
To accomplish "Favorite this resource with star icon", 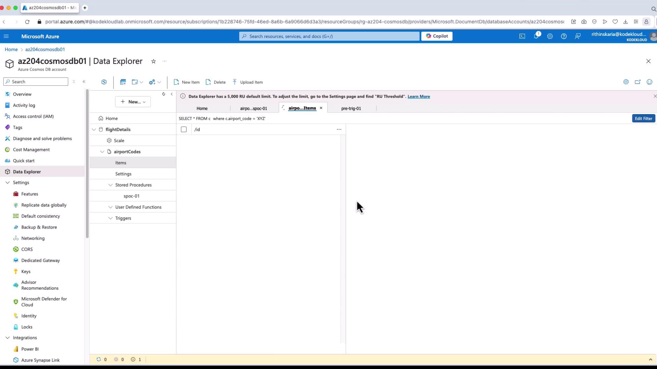I will (x=154, y=61).
